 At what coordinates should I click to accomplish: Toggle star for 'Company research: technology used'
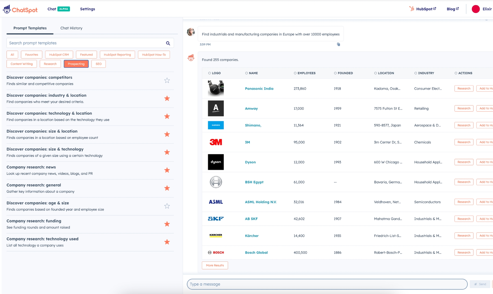click(167, 242)
